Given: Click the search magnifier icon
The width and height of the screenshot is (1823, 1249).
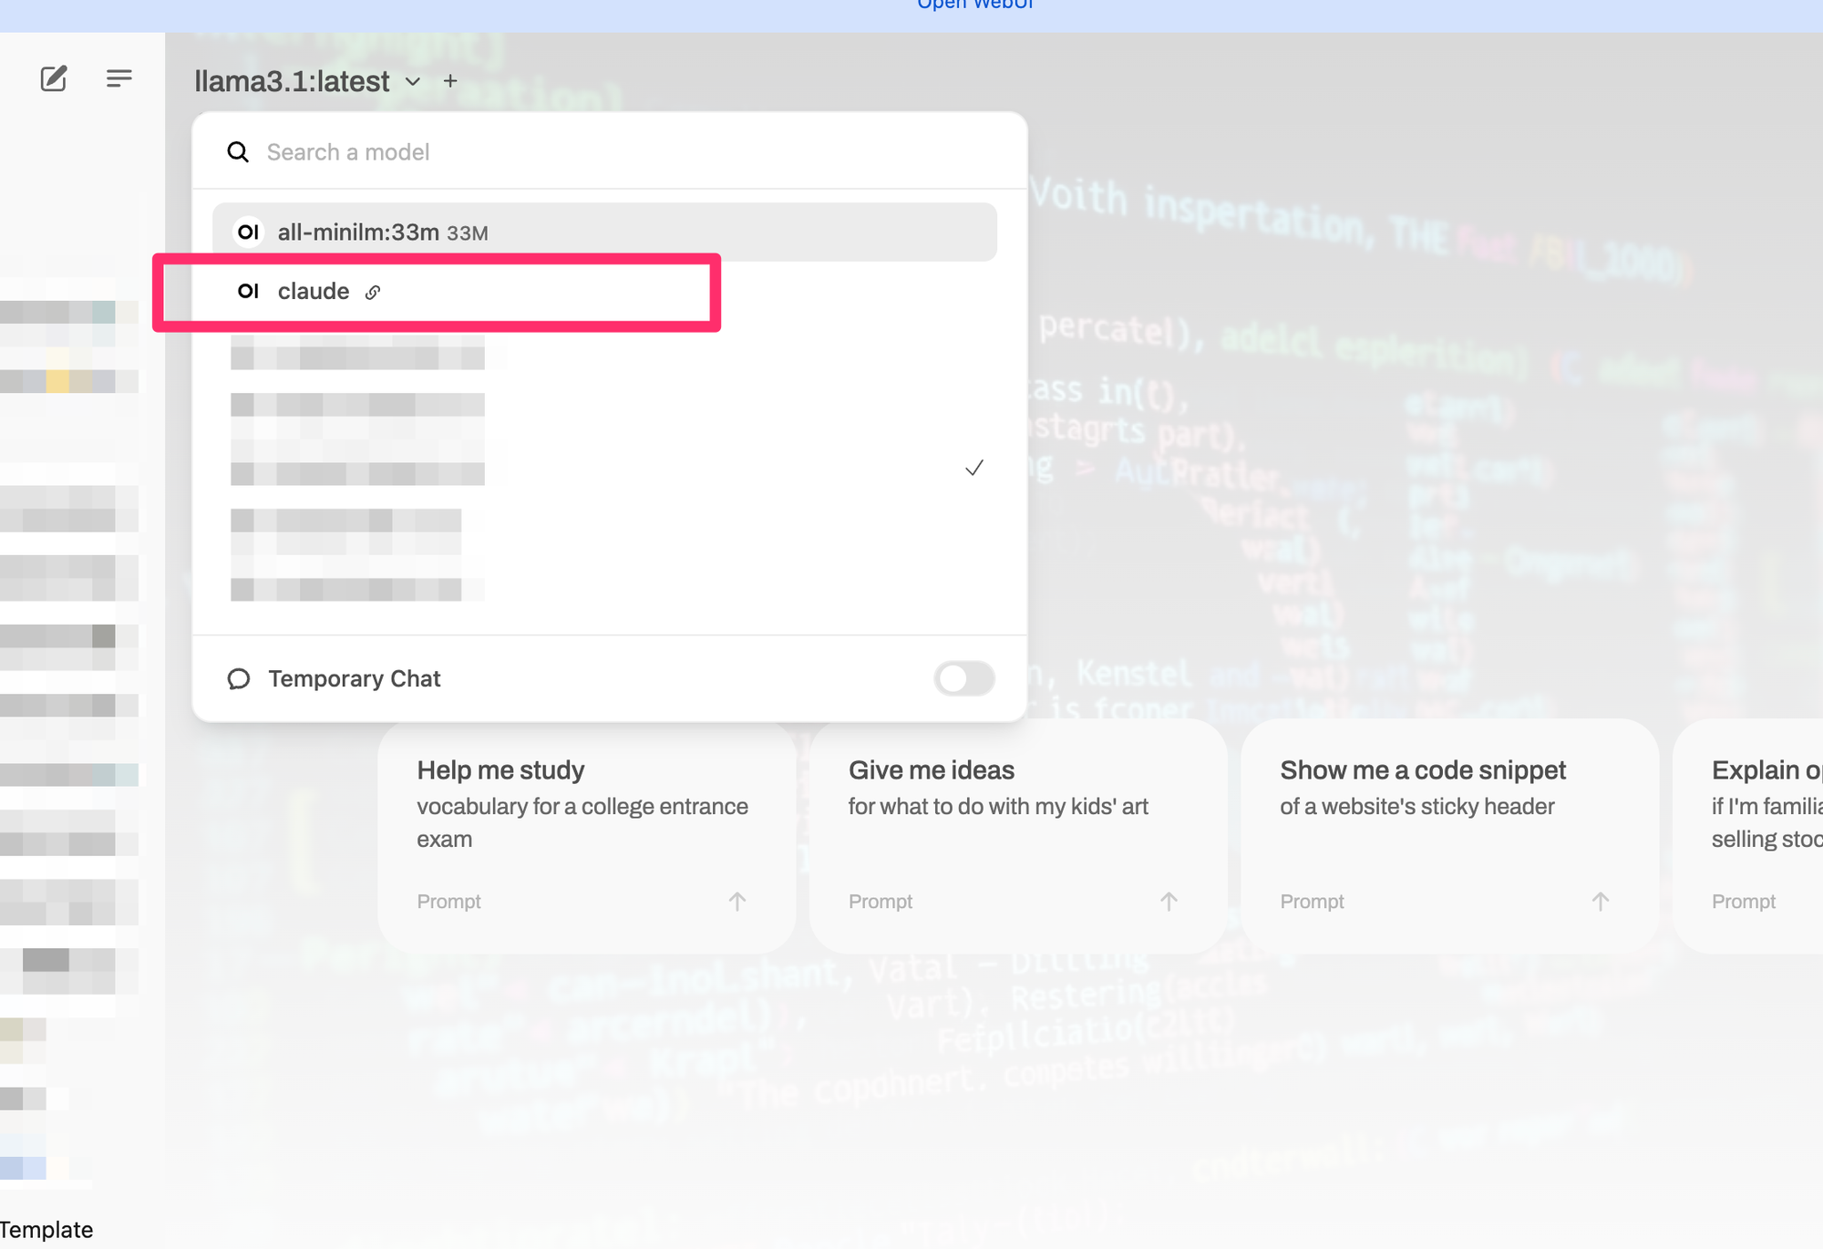Looking at the screenshot, I should [238, 152].
